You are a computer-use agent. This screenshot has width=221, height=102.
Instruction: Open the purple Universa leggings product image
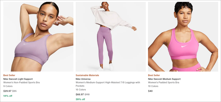111,37
